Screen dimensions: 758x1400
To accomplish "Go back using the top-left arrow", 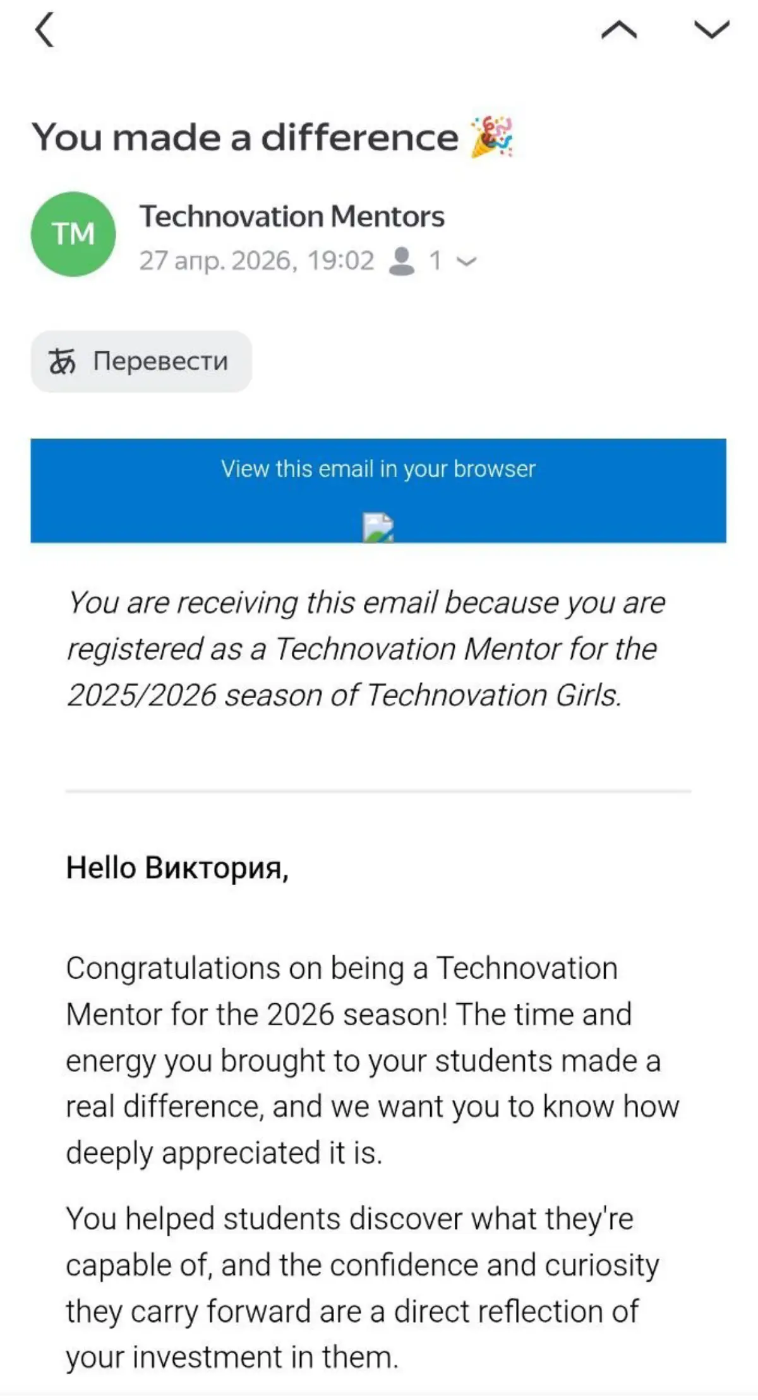I will [x=44, y=30].
